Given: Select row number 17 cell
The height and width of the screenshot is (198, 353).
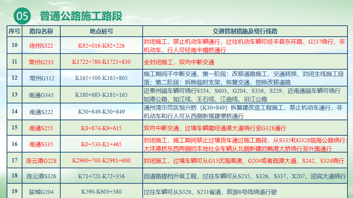Looking at the screenshot, I should click(x=15, y=160).
